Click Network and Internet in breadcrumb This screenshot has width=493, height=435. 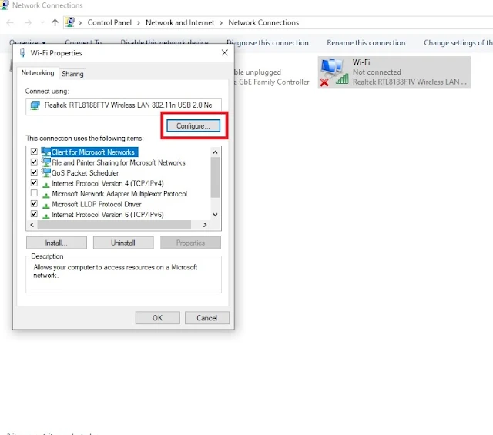(x=179, y=22)
